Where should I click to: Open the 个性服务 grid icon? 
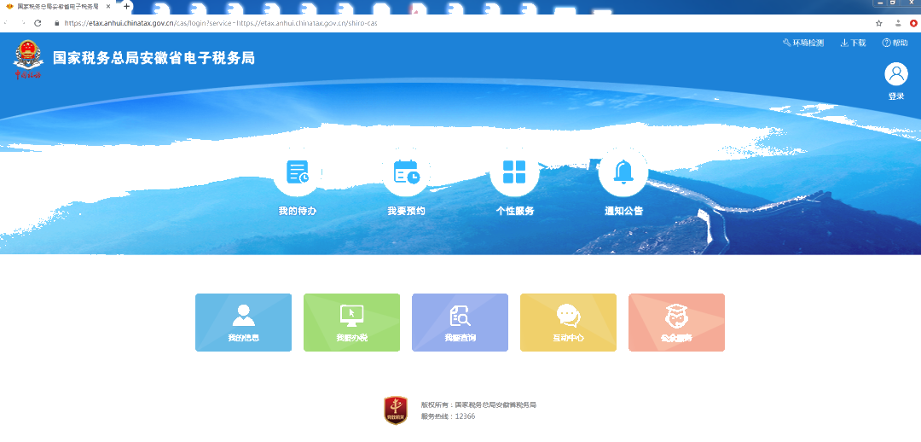pos(514,172)
